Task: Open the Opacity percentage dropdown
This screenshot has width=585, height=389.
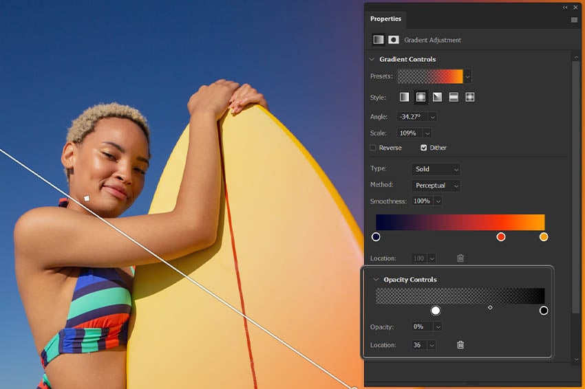Action: (x=438, y=326)
